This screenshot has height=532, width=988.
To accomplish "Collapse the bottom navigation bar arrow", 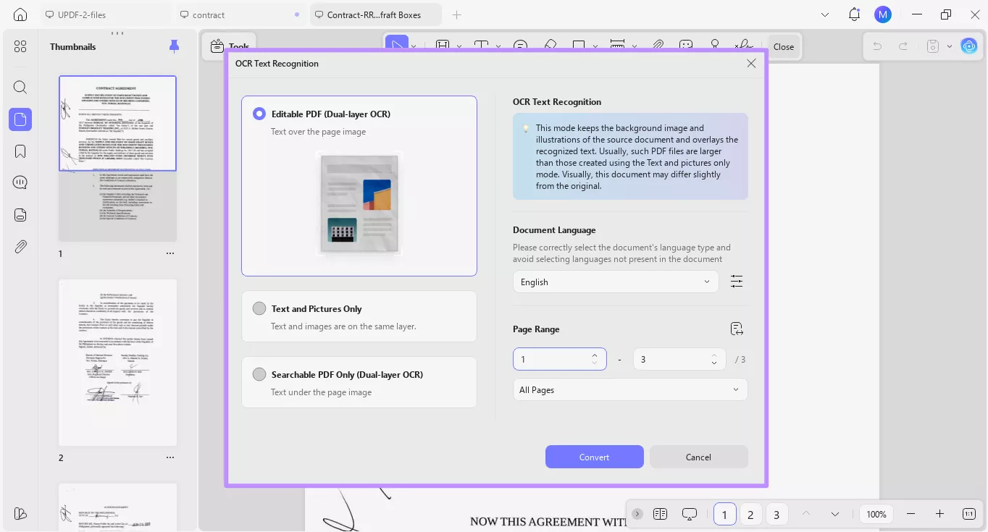I will (x=637, y=514).
